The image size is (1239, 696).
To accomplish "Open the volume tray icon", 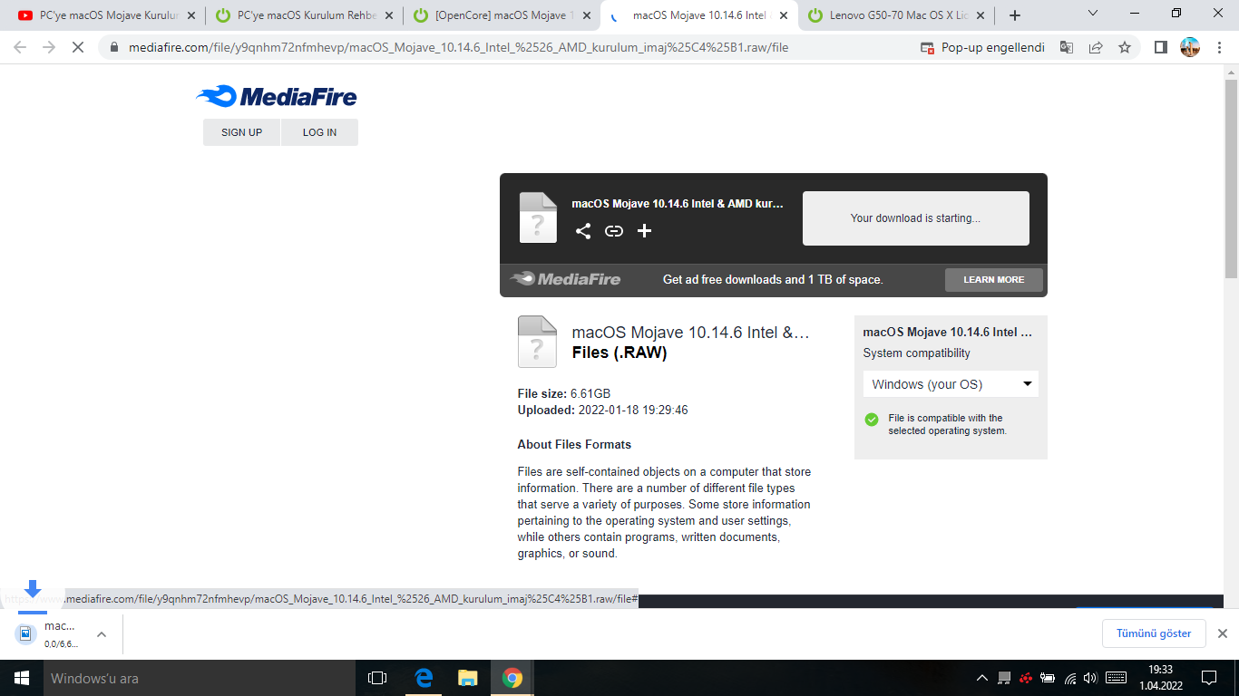I will click(x=1090, y=678).
